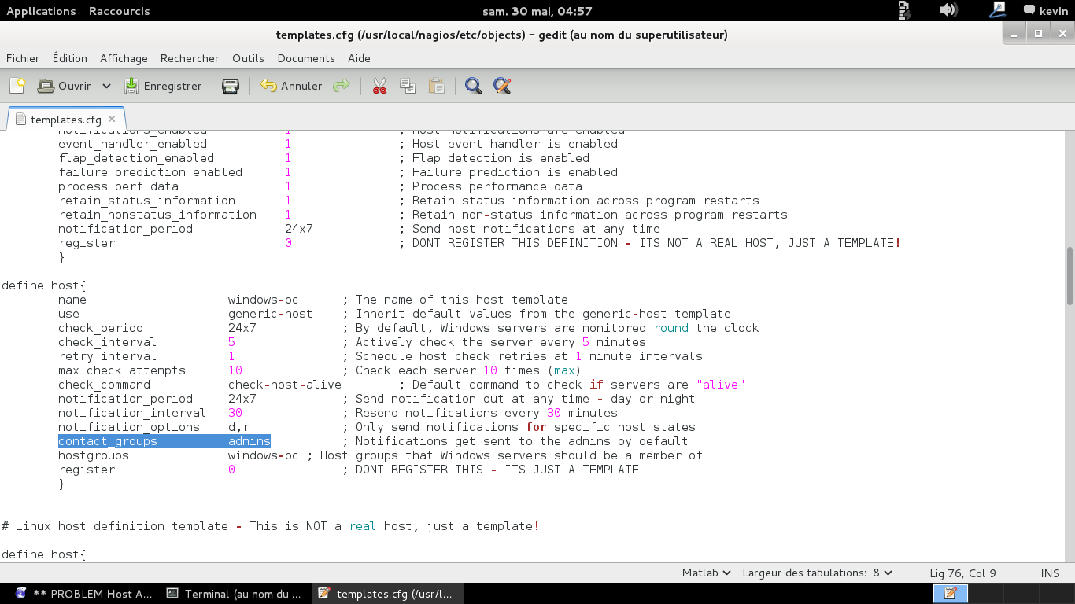This screenshot has width=1075, height=604.
Task: Cut selection with scissors icon
Action: [379, 86]
